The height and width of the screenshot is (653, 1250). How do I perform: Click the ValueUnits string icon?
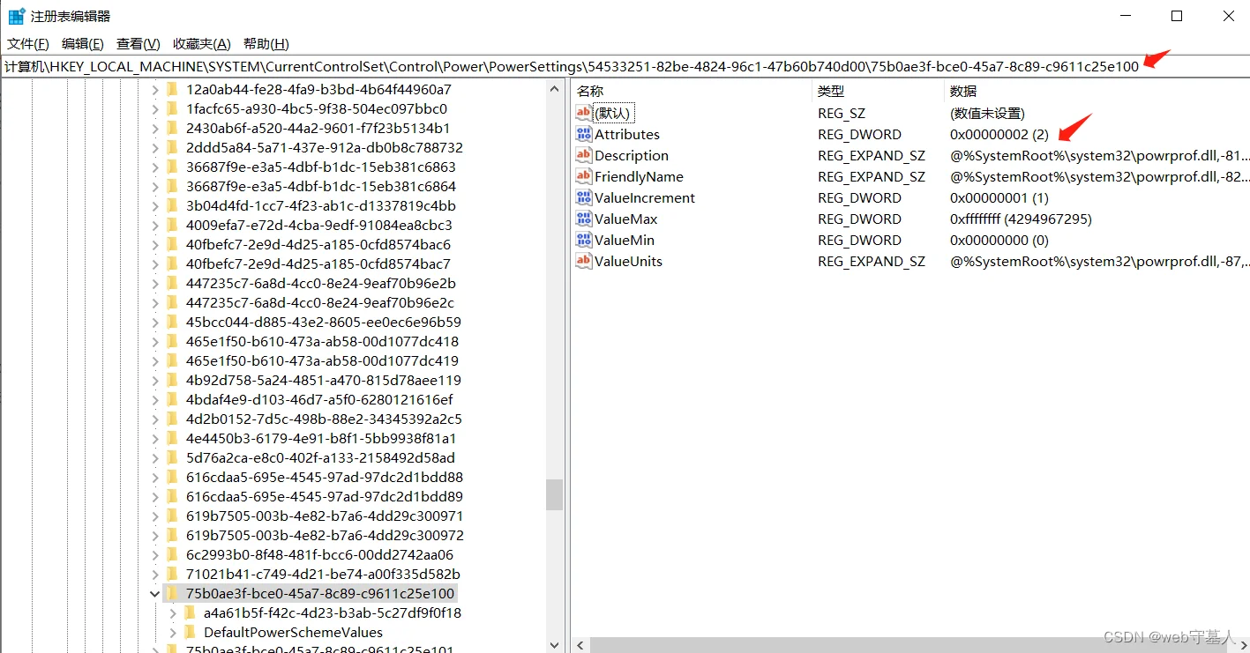point(583,261)
